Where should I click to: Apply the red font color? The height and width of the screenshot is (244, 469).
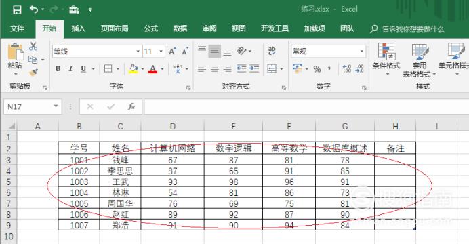[x=152, y=69]
